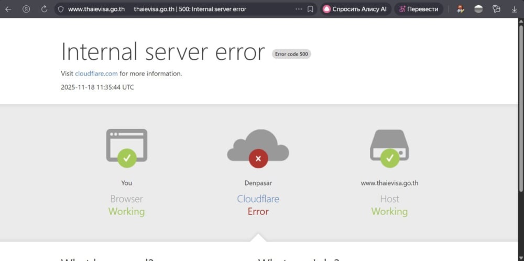This screenshot has height=261, width=524.
Task: Translate the page with Перевести button
Action: point(419,9)
